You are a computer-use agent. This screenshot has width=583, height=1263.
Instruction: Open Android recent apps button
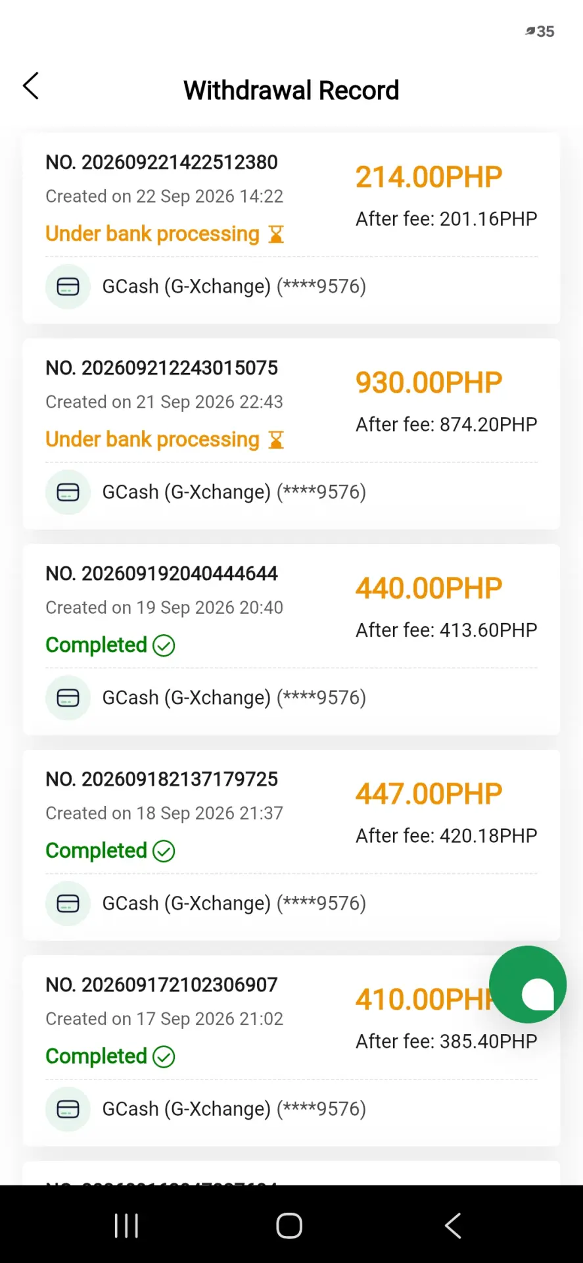[126, 1226]
